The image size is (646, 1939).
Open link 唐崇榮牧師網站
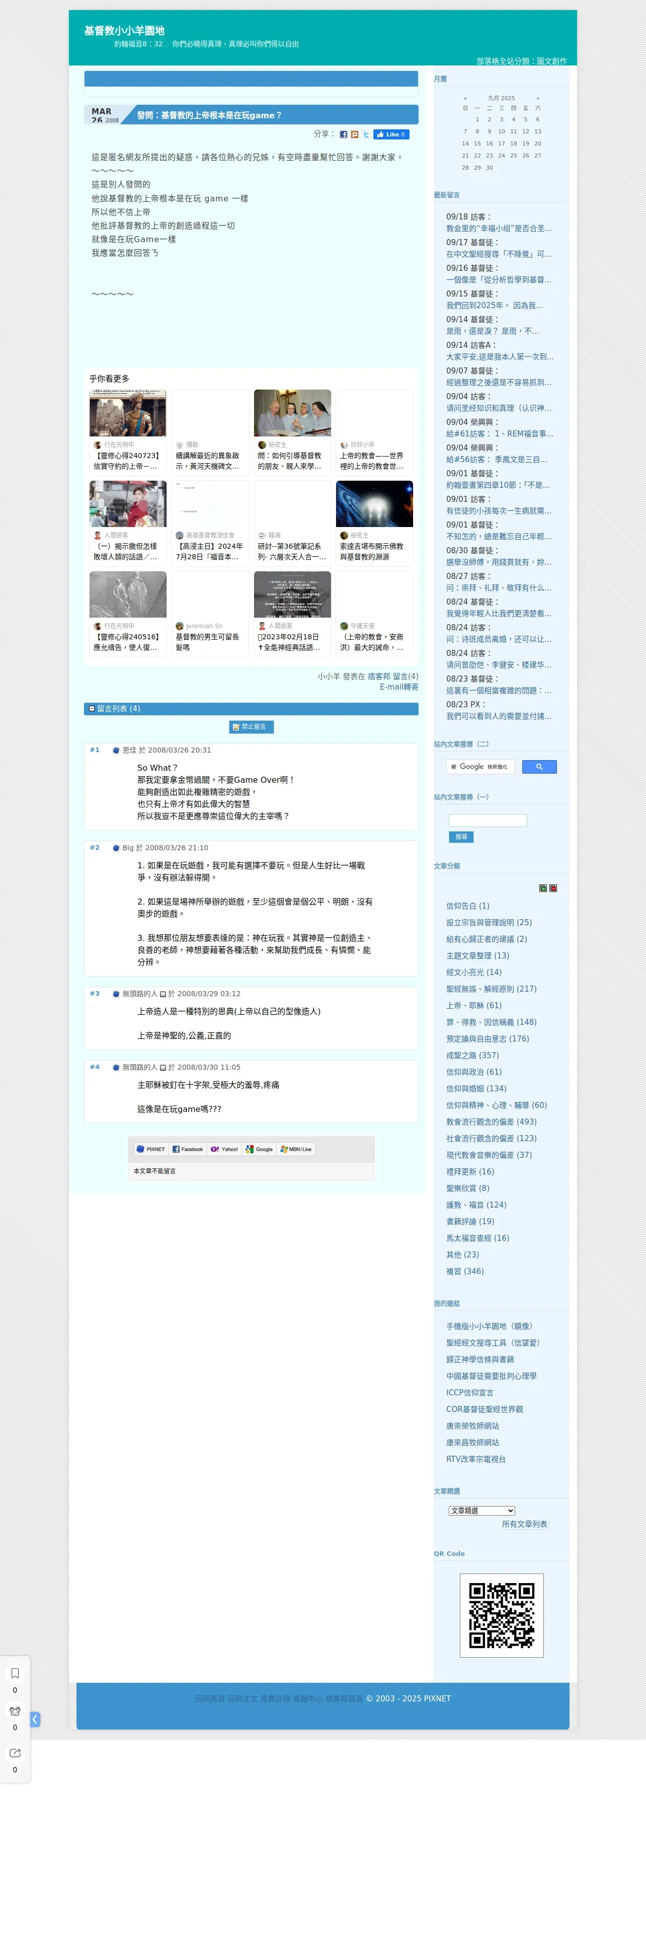[472, 1426]
